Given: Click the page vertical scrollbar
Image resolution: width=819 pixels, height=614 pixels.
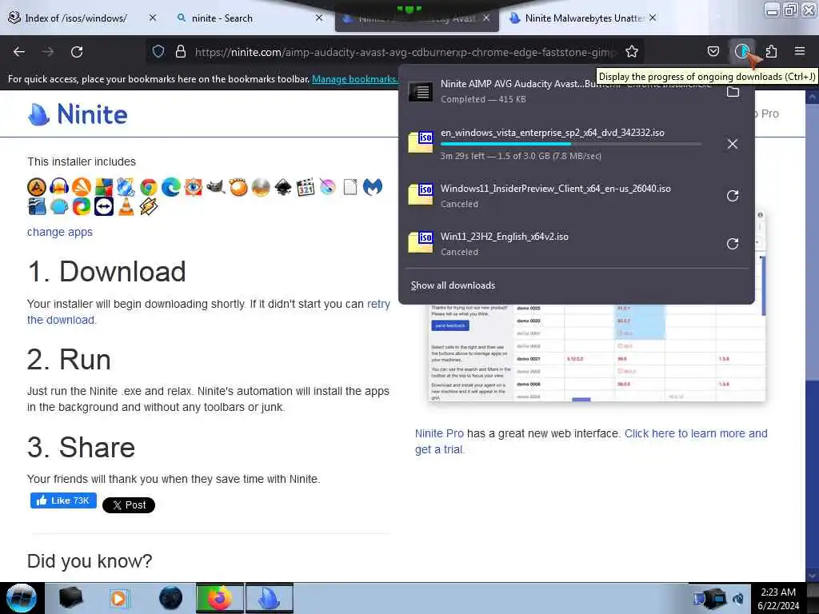Looking at the screenshot, I should pyautogui.click(x=813, y=334).
